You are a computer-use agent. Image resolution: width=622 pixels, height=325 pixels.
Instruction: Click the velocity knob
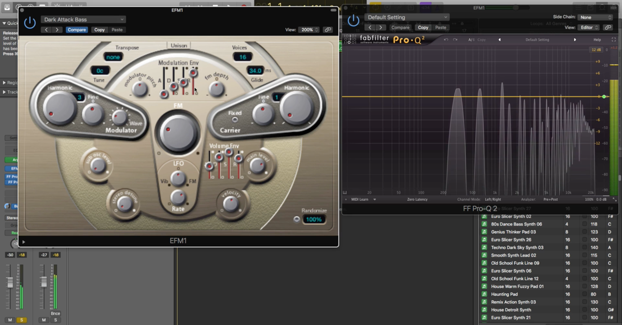click(x=231, y=204)
